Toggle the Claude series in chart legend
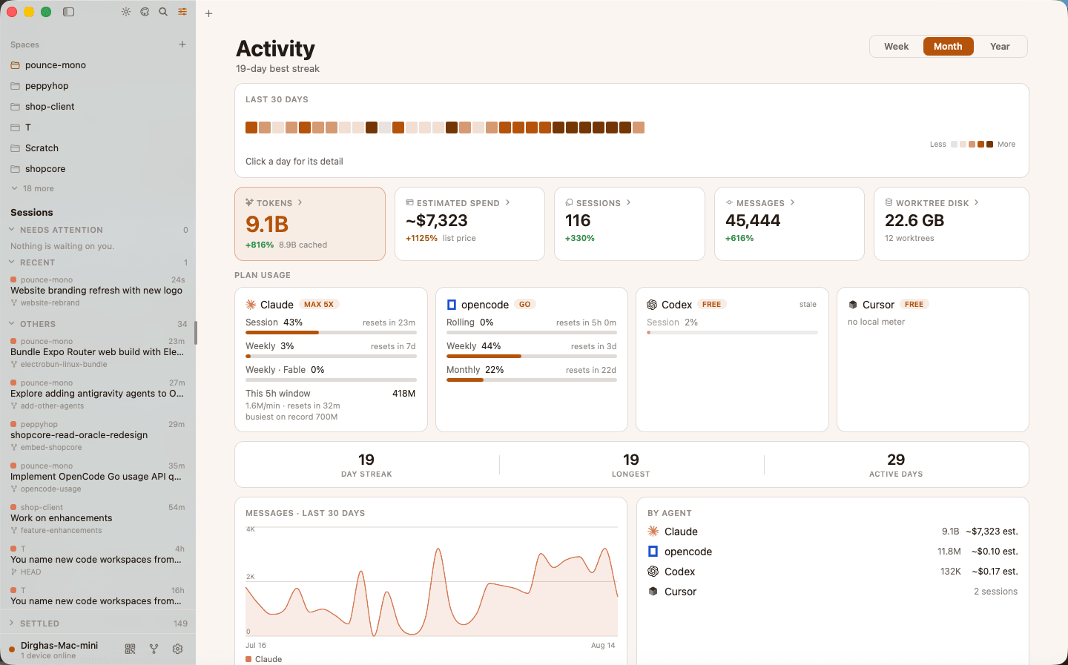Viewport: 1068px width, 665px height. tap(264, 659)
